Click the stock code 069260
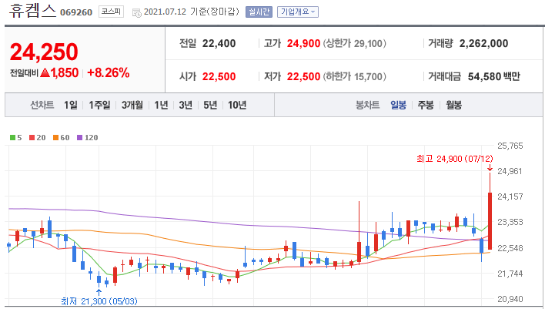Image resolution: width=545 pixels, height=309 pixels. 76,12
